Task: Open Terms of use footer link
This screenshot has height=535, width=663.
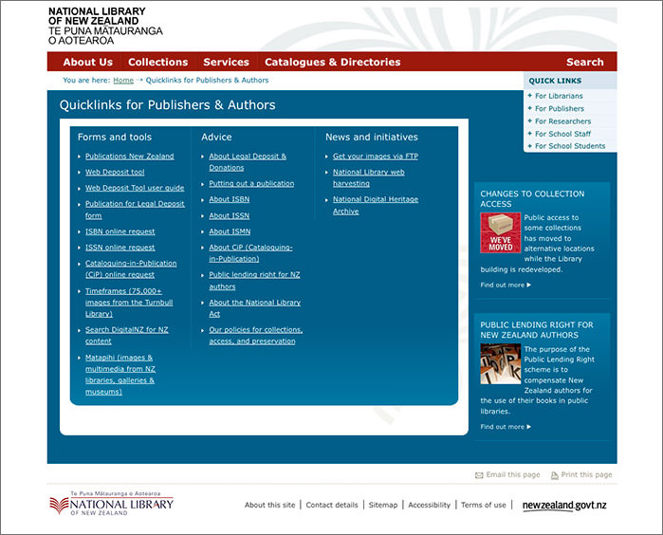Action: (x=484, y=505)
